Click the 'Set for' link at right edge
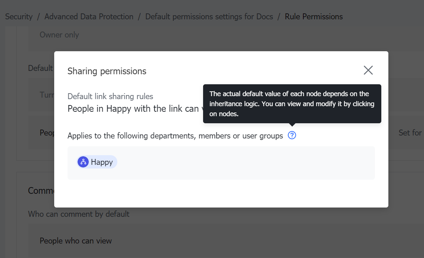This screenshot has width=424, height=258. click(x=410, y=133)
